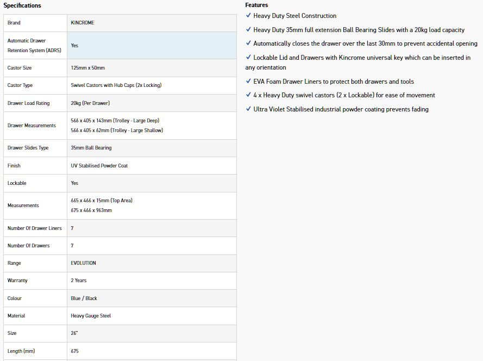Click the UV Stabilised Powder Coat value
The image size is (483, 361).
(x=99, y=166)
